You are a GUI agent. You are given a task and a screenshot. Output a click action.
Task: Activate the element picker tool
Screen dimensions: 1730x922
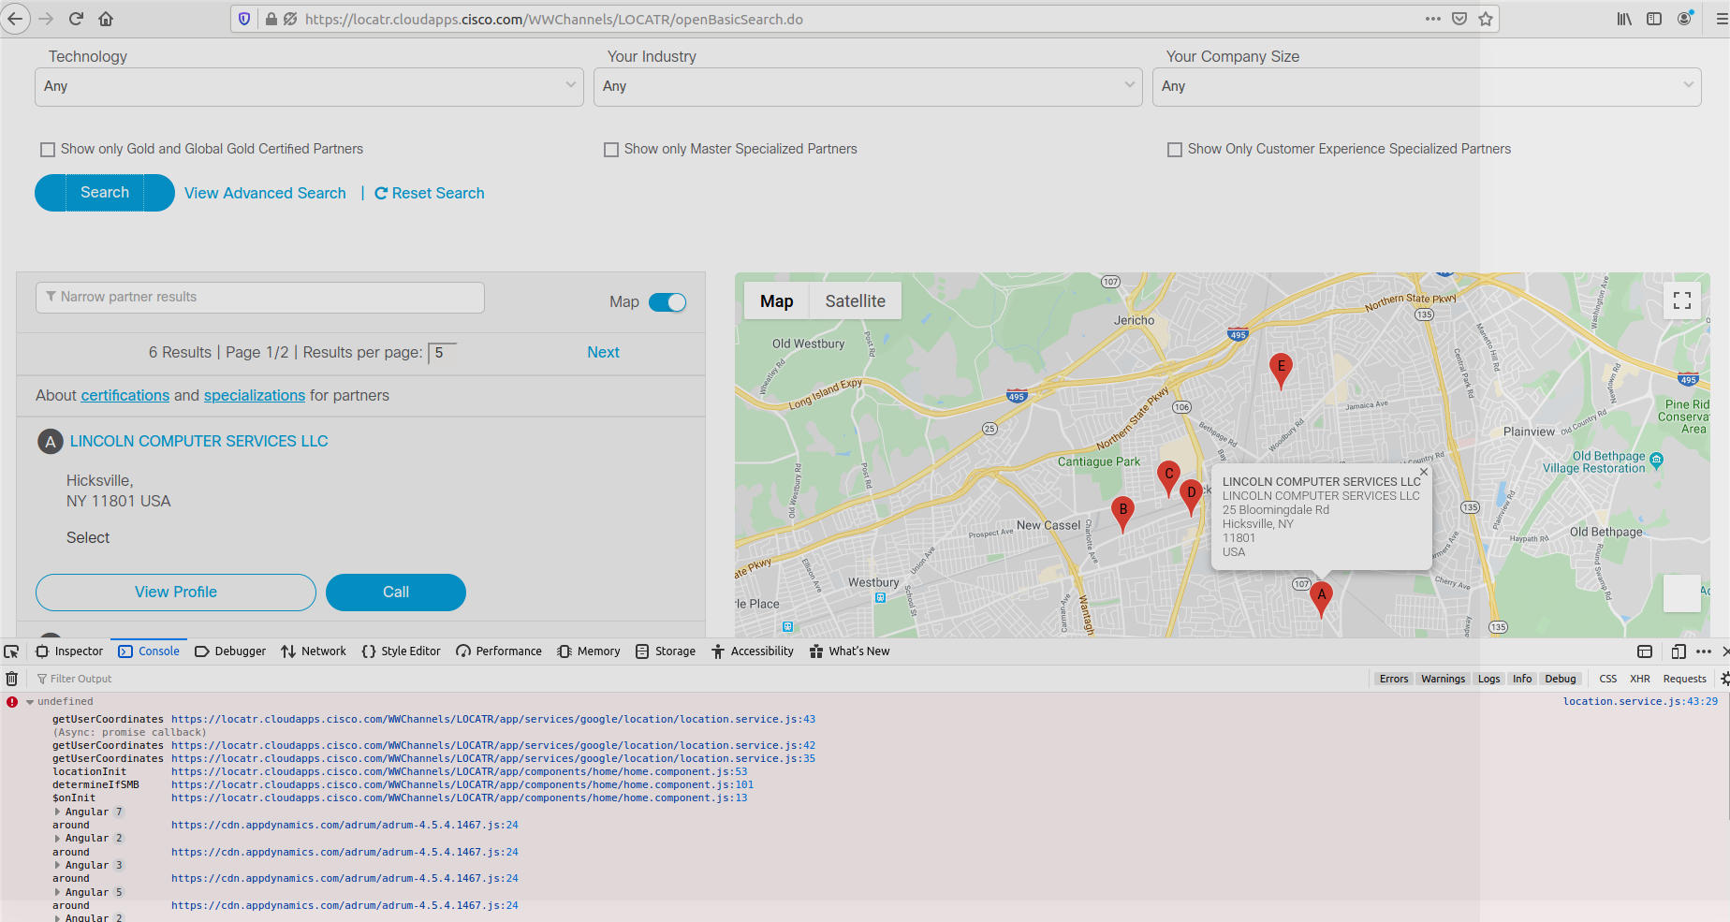tap(11, 651)
